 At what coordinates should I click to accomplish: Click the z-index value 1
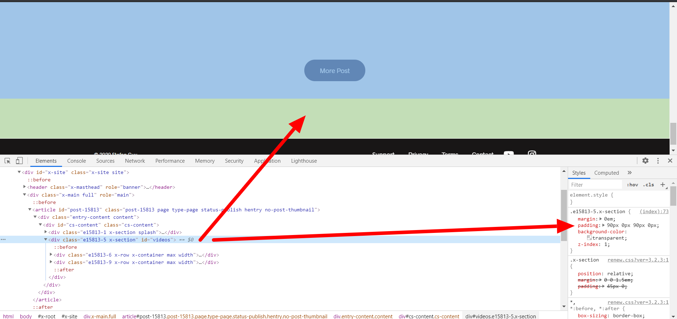605,244
